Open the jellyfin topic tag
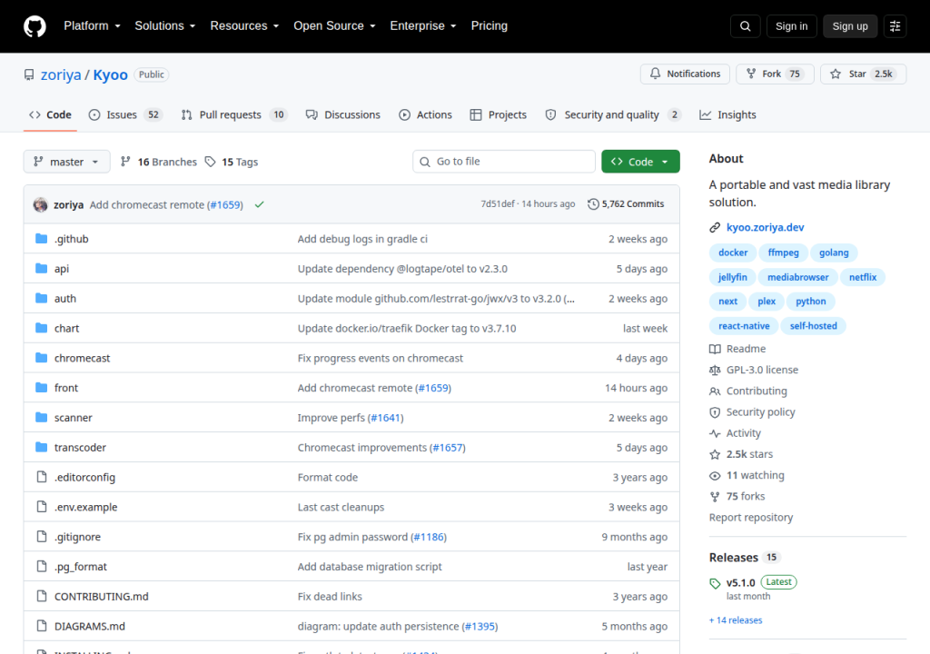930x654 pixels. pyautogui.click(x=733, y=277)
